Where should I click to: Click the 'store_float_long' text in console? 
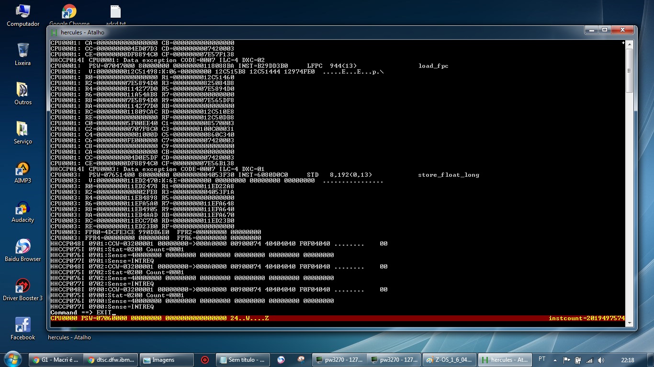449,175
